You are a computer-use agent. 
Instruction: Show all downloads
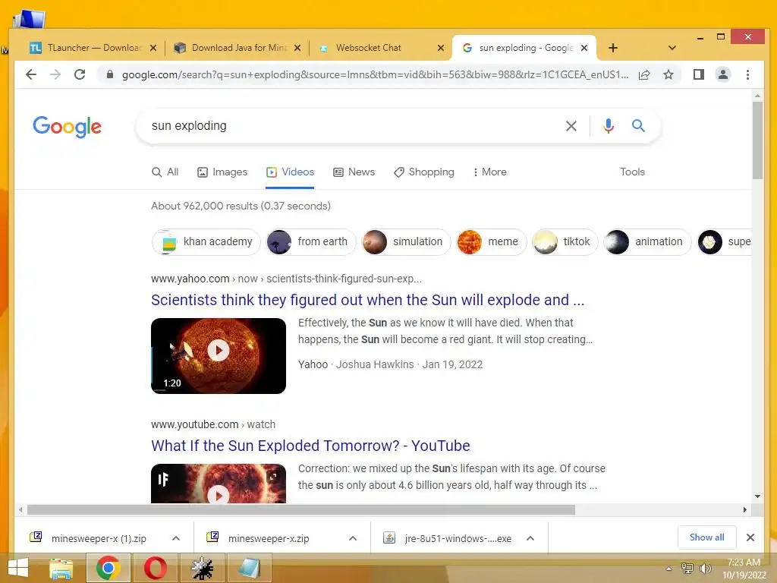coord(706,537)
